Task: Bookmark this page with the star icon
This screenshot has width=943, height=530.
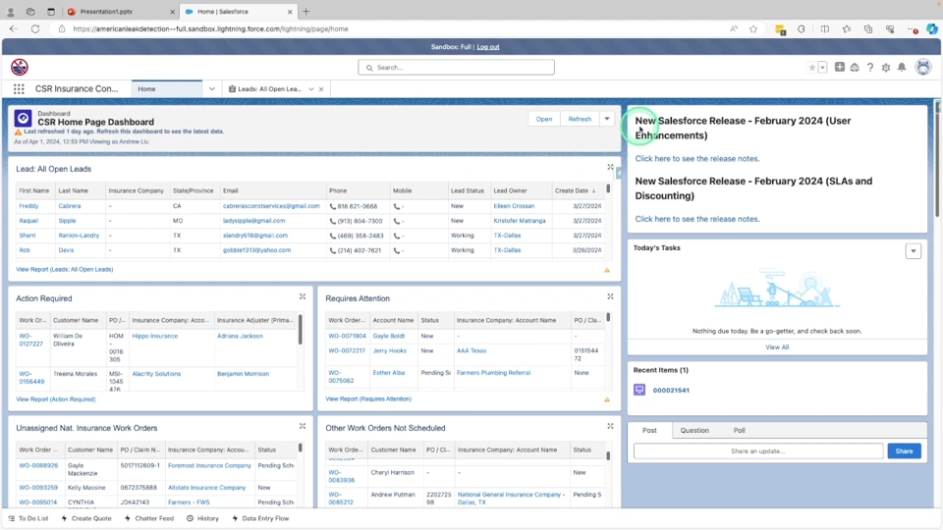Action: pos(753,28)
